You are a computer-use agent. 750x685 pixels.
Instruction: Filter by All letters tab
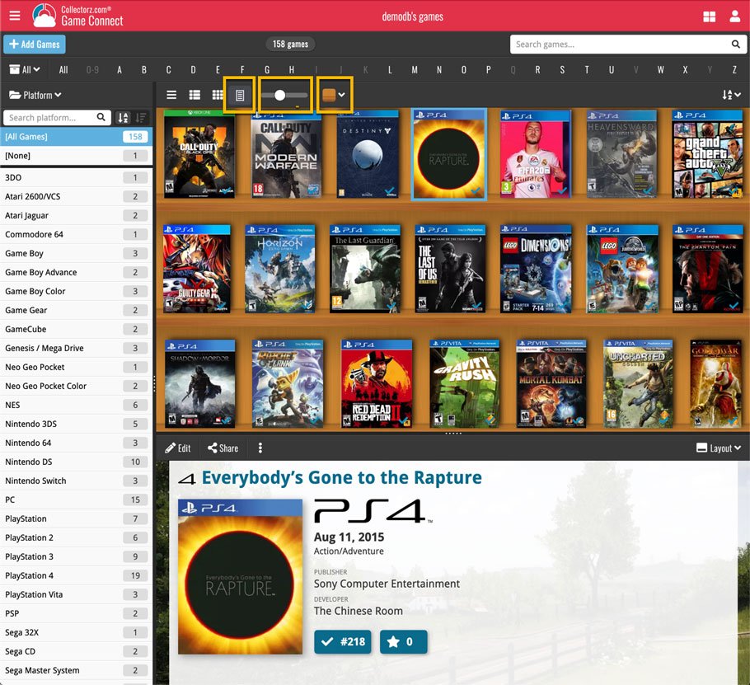click(63, 70)
